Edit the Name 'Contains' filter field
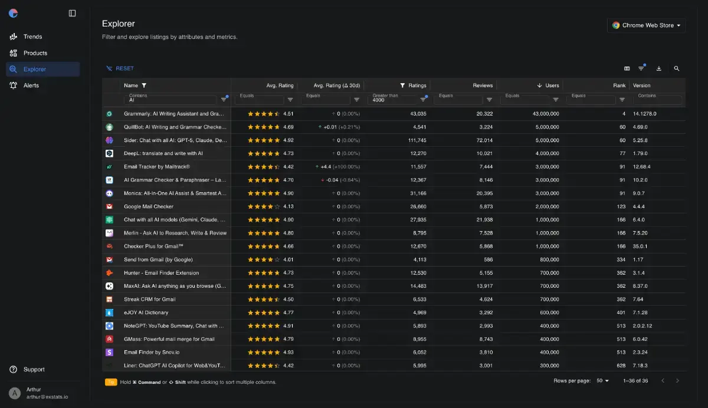The image size is (708, 408). (x=172, y=100)
